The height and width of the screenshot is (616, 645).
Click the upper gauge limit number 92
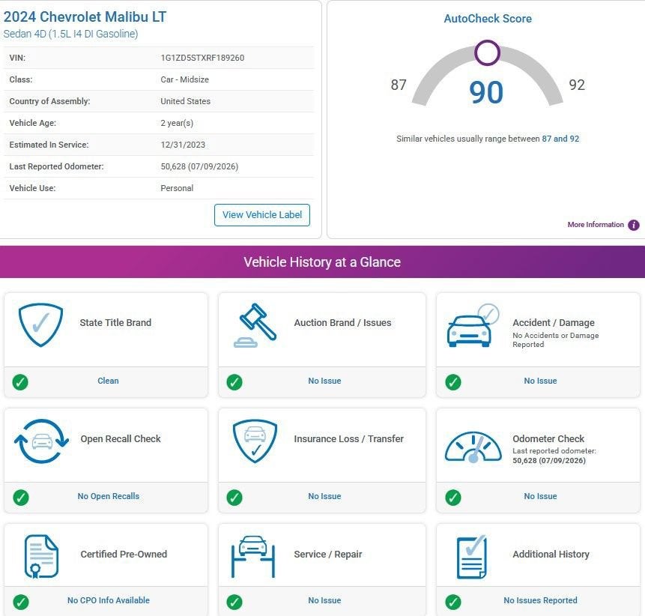[577, 85]
